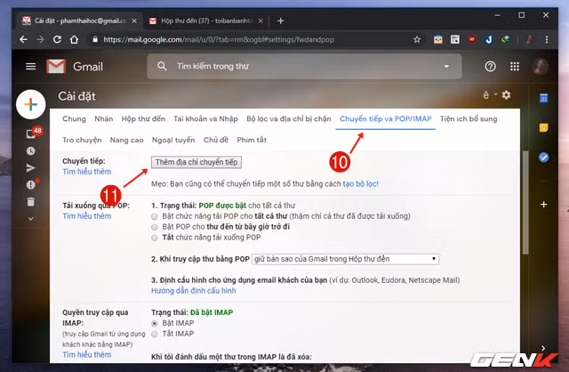Open 'giữ bản sao của Gmail' dropdown

pyautogui.click(x=344, y=259)
